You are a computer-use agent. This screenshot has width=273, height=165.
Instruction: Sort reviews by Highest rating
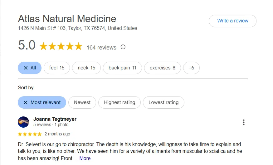pyautogui.click(x=119, y=102)
